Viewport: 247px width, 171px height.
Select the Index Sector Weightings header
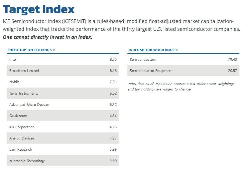pos(153,50)
